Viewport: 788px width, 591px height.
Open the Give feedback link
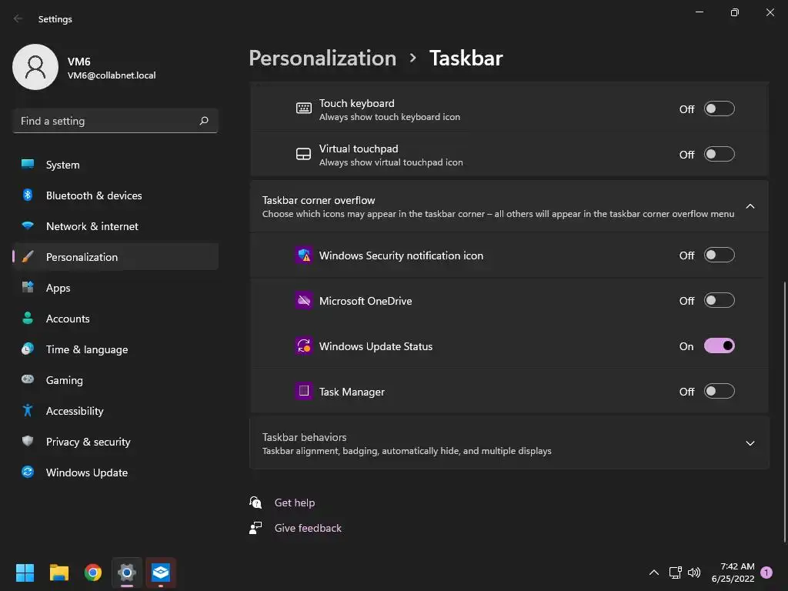(x=308, y=528)
